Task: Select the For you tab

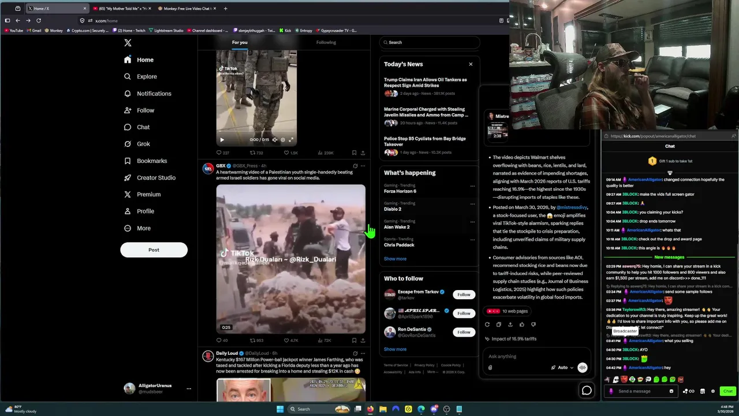Action: pos(240,42)
